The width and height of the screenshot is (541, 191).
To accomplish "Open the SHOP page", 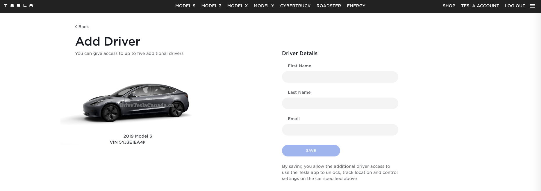I will [449, 6].
